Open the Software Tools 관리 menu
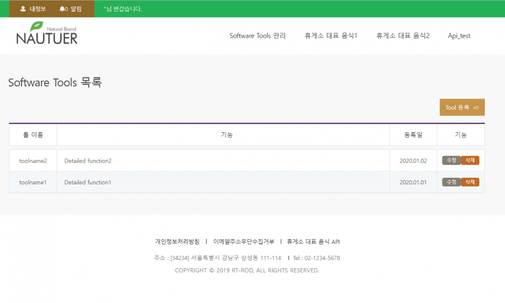Image resolution: width=505 pixels, height=303 pixels. pyautogui.click(x=258, y=36)
